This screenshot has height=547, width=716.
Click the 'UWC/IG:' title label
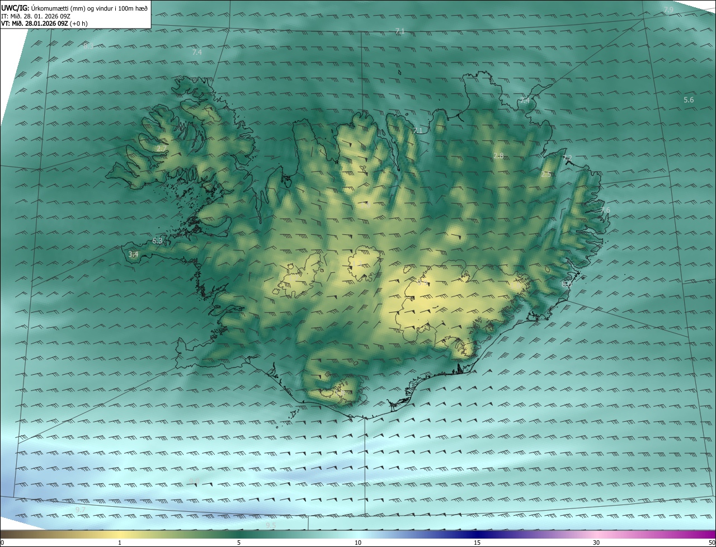15,8
